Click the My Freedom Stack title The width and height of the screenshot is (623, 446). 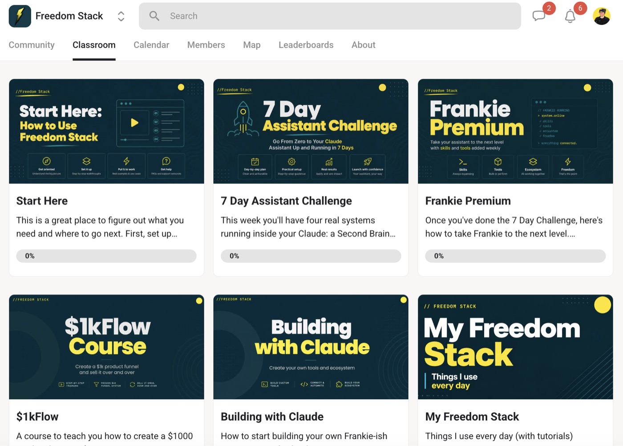click(x=472, y=417)
